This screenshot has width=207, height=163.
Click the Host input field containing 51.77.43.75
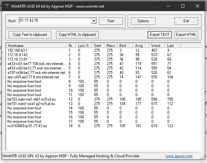pyautogui.click(x=54, y=21)
